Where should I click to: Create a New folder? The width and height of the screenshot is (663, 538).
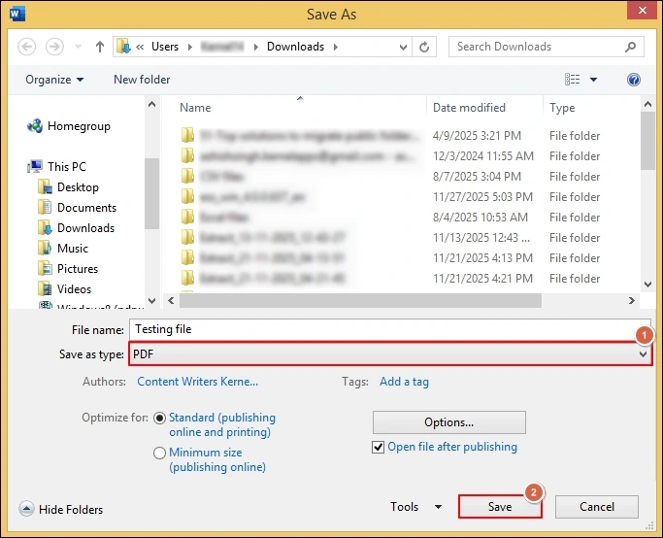click(x=142, y=80)
